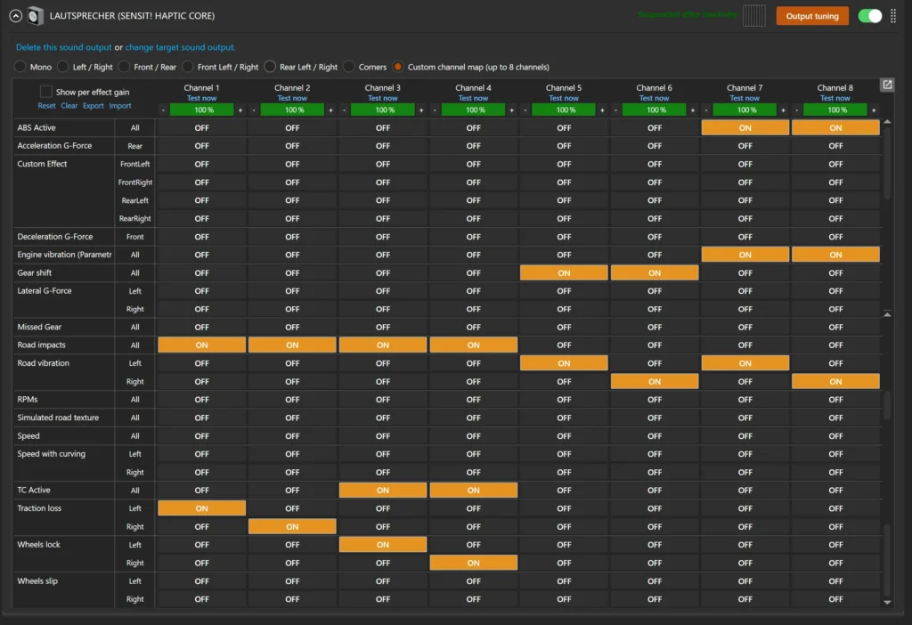
Task: Click Delete this sound output link
Action: [x=64, y=47]
